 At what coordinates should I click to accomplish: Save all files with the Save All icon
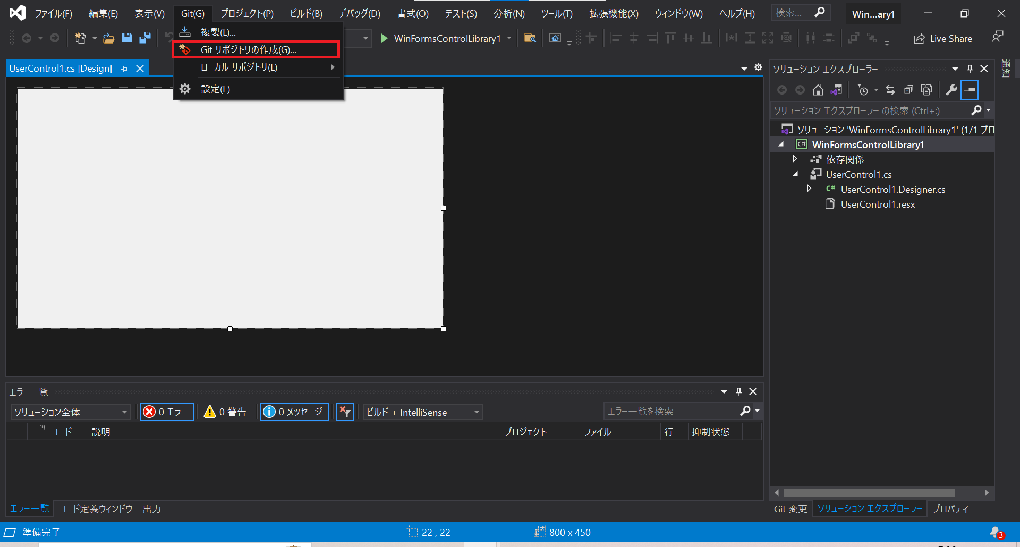coord(144,38)
